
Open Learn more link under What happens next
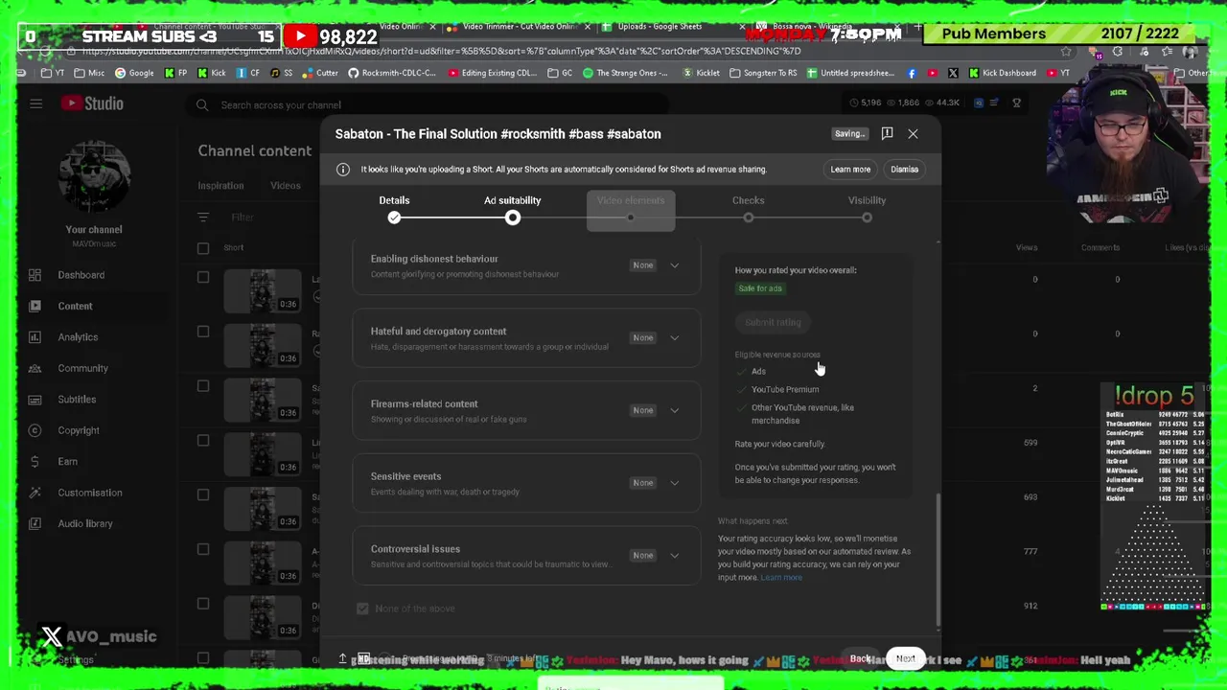781,577
